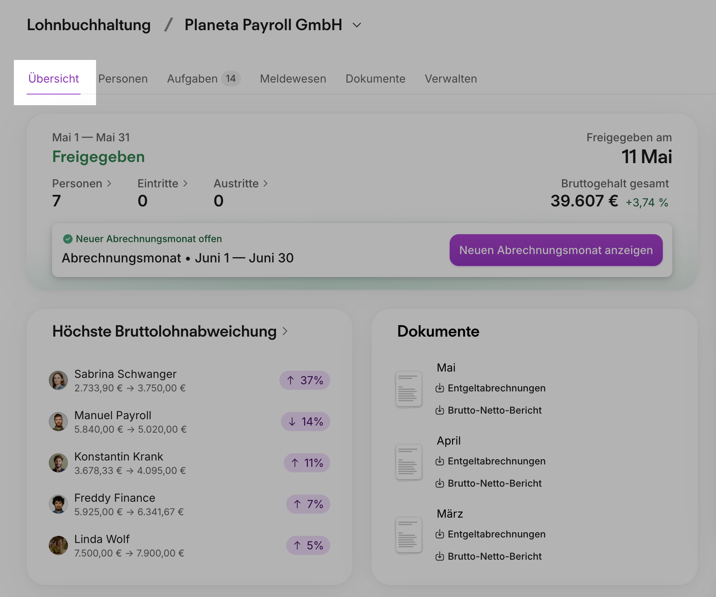The image size is (716, 597).
Task: Click the 5% increase badge
Action: coord(308,545)
